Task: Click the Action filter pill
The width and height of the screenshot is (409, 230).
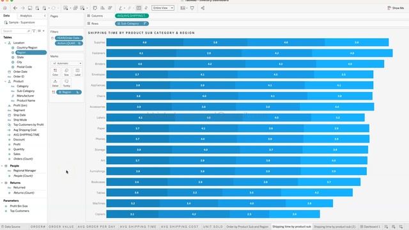Action: [69, 43]
